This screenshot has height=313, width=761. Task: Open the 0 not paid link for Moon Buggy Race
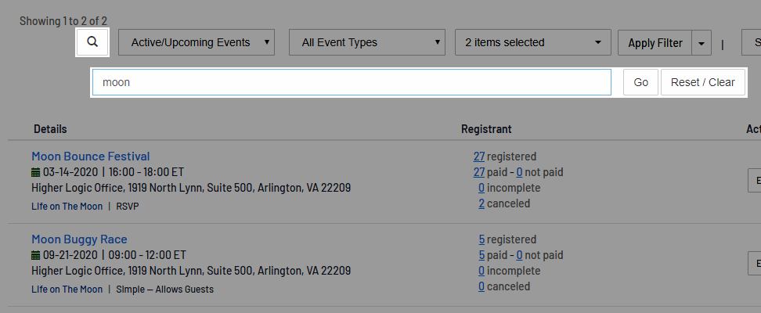[519, 255]
